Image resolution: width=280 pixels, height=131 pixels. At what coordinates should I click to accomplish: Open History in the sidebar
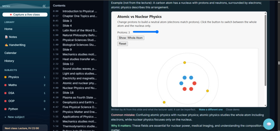point(9,61)
